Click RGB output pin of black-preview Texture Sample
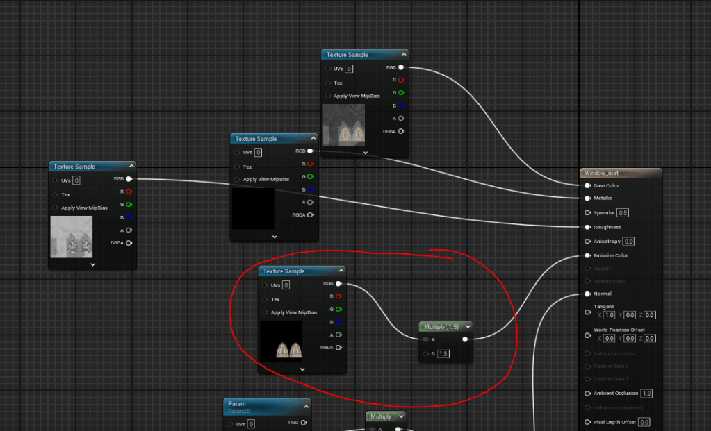 [310, 151]
